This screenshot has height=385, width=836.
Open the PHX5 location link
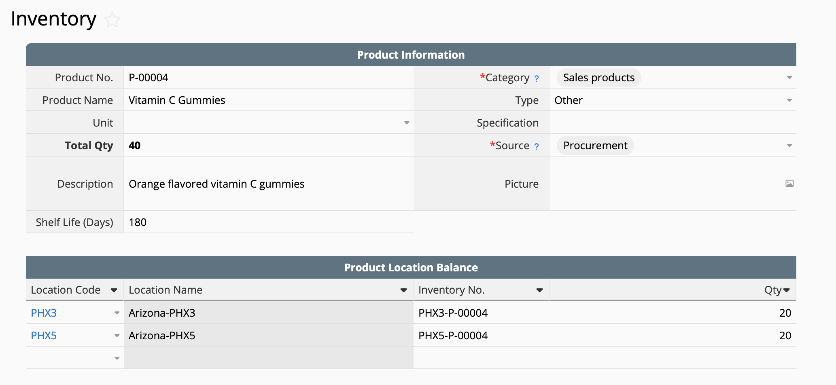pos(44,336)
